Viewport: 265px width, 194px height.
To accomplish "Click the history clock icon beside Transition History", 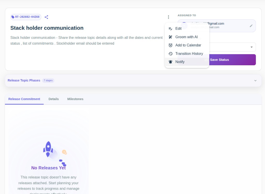I will pos(170,53).
